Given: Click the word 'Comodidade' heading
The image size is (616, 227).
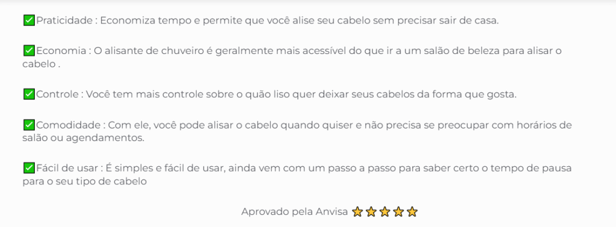Looking at the screenshot, I should pyautogui.click(x=69, y=125).
